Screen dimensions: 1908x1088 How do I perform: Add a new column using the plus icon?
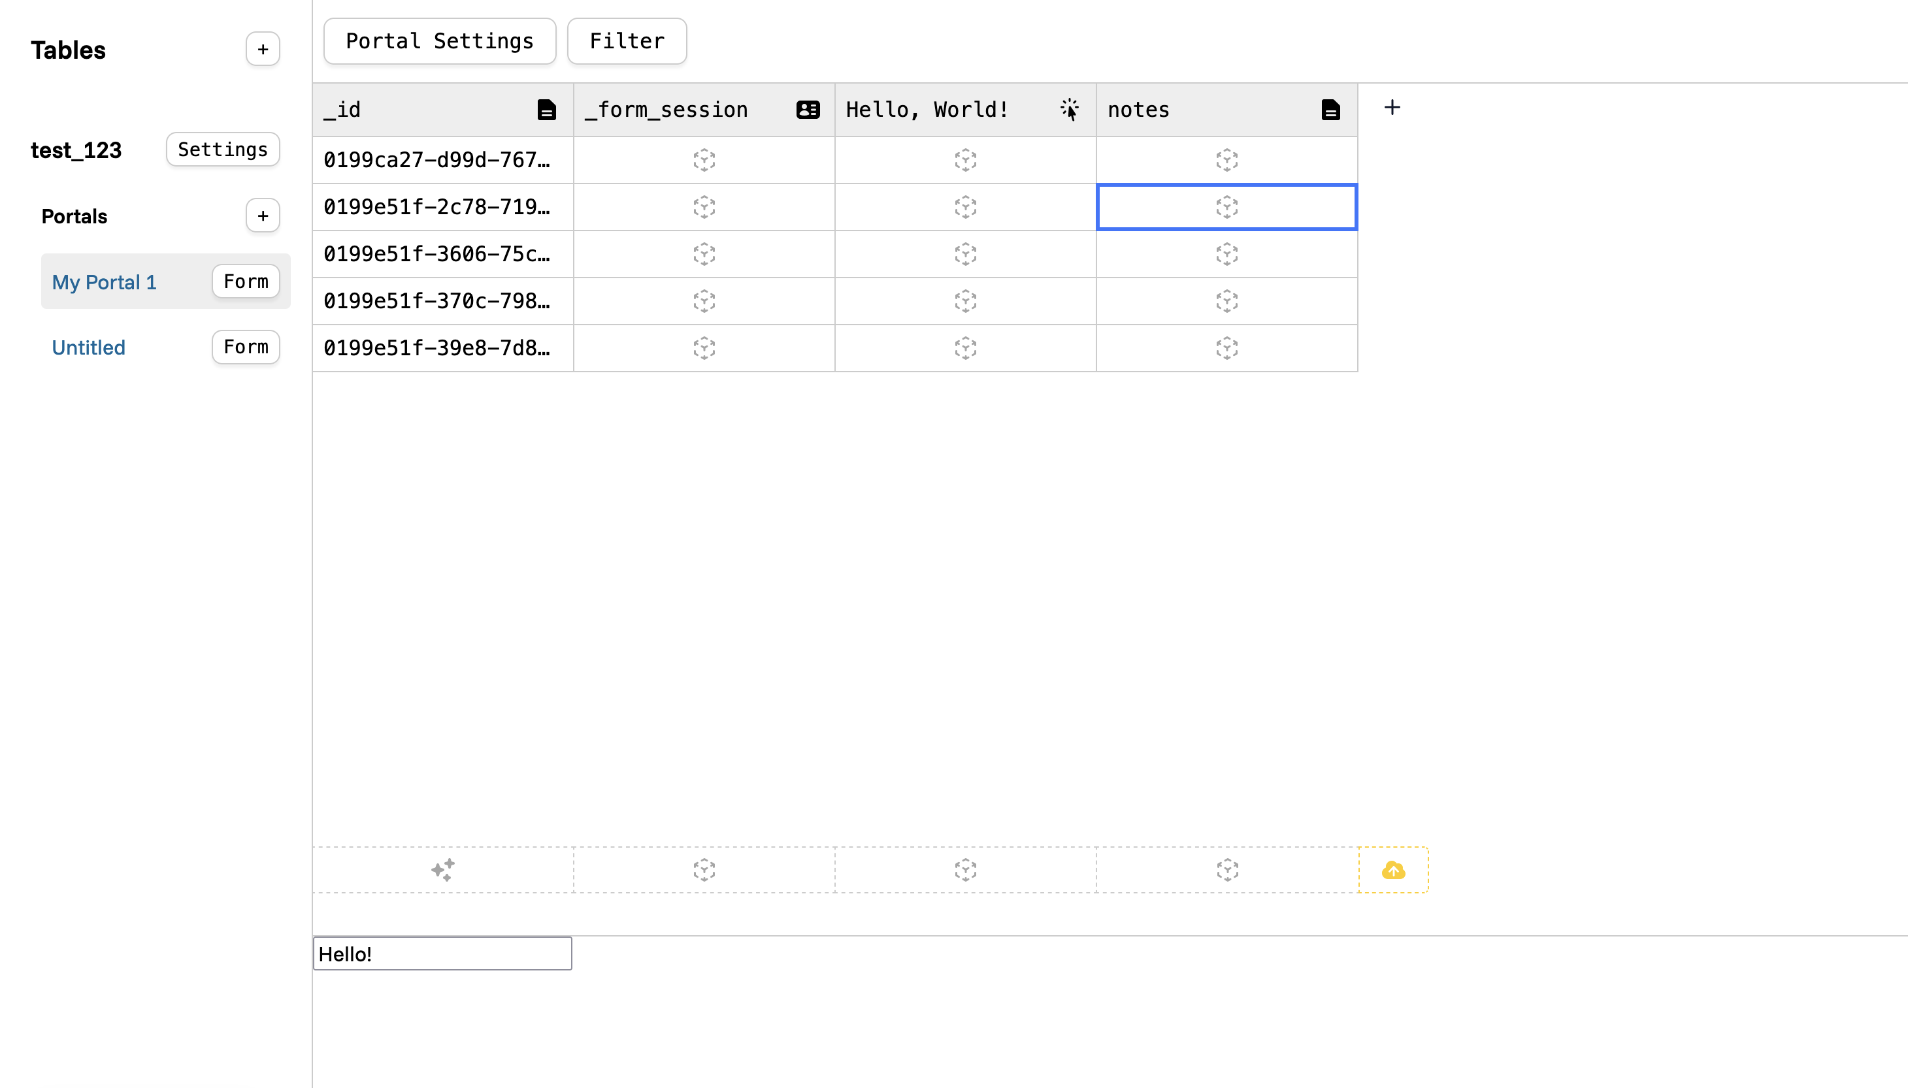coord(1393,108)
